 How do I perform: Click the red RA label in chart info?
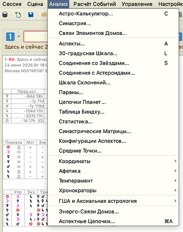12,59
